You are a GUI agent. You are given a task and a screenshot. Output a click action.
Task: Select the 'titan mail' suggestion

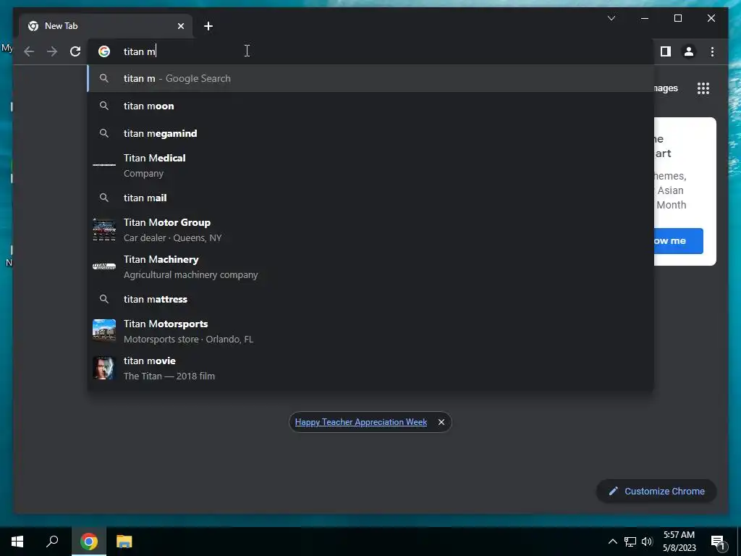click(370, 198)
